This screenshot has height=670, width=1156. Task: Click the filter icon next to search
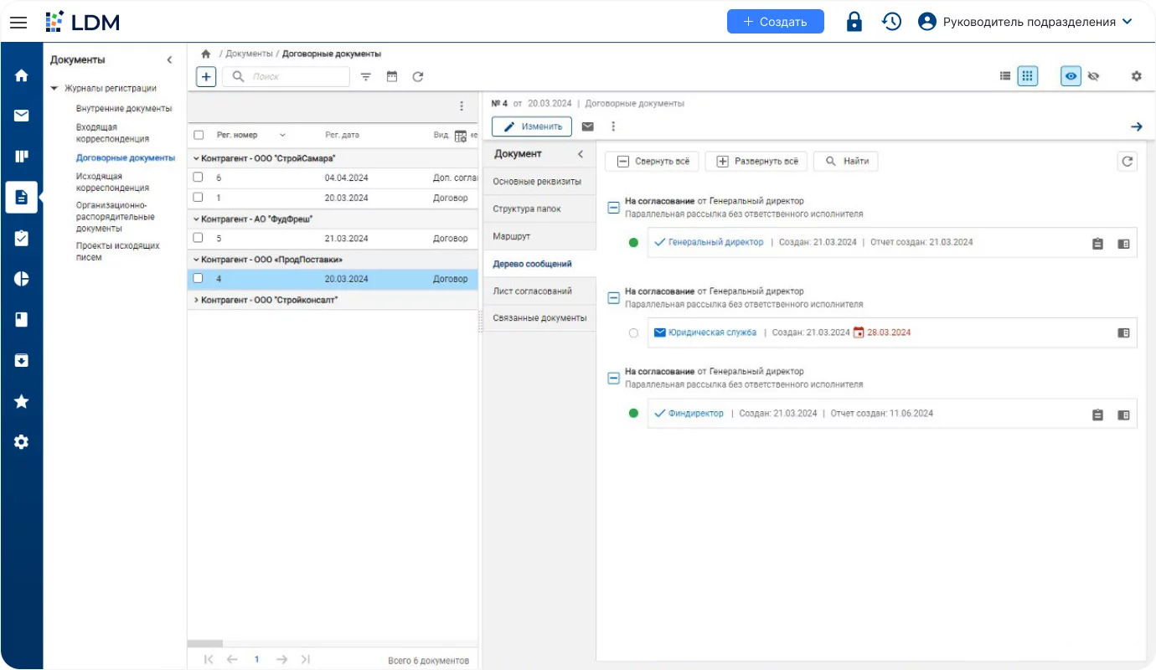tap(366, 77)
